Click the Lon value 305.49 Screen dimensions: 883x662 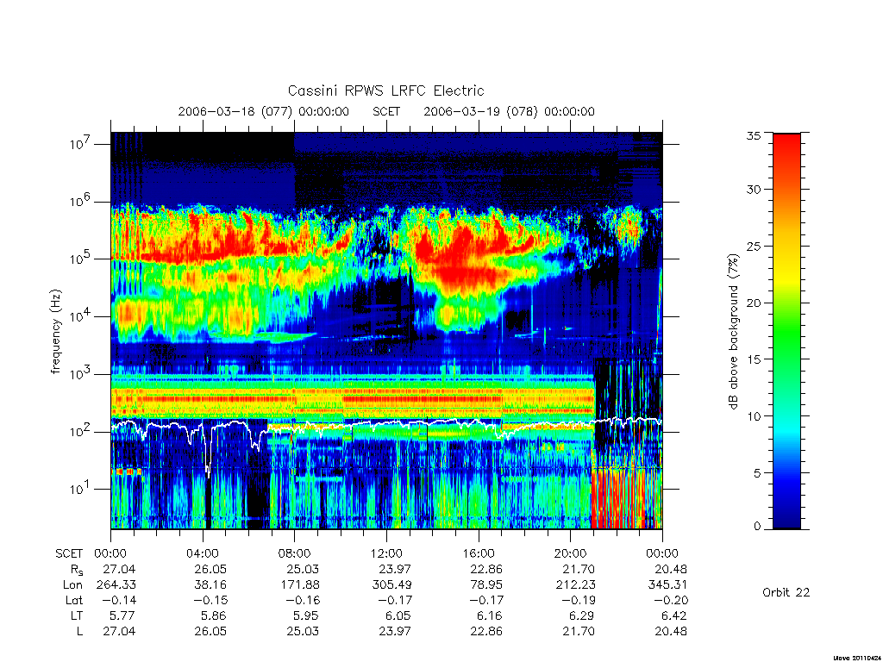391,585
